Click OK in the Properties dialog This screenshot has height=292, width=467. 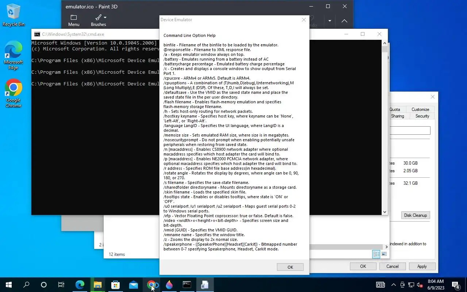(x=363, y=266)
